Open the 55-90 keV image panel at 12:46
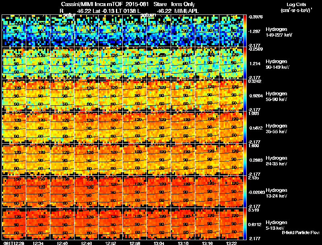Screen dimensions: 322x245 [x=86, y=95]
